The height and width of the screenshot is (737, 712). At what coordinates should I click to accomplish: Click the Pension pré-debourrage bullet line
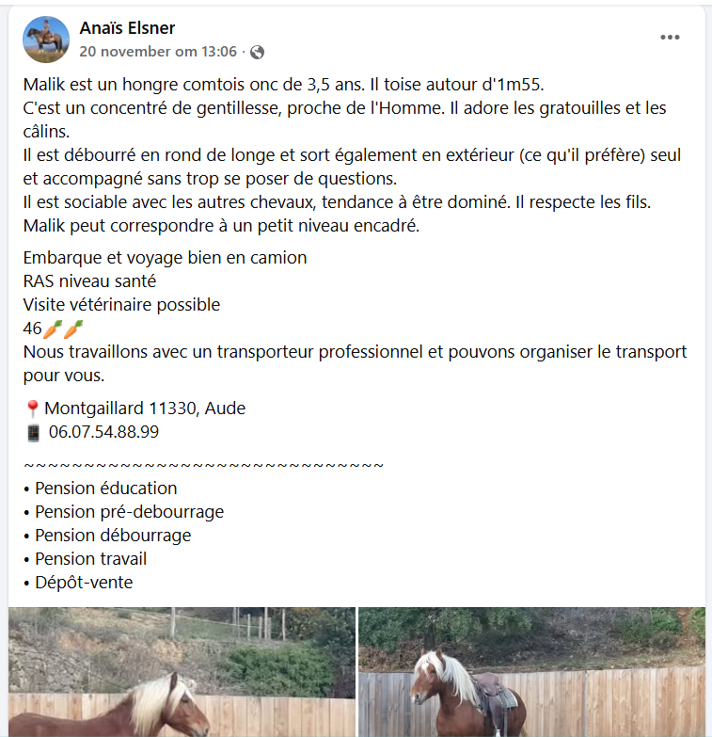pyautogui.click(x=129, y=512)
